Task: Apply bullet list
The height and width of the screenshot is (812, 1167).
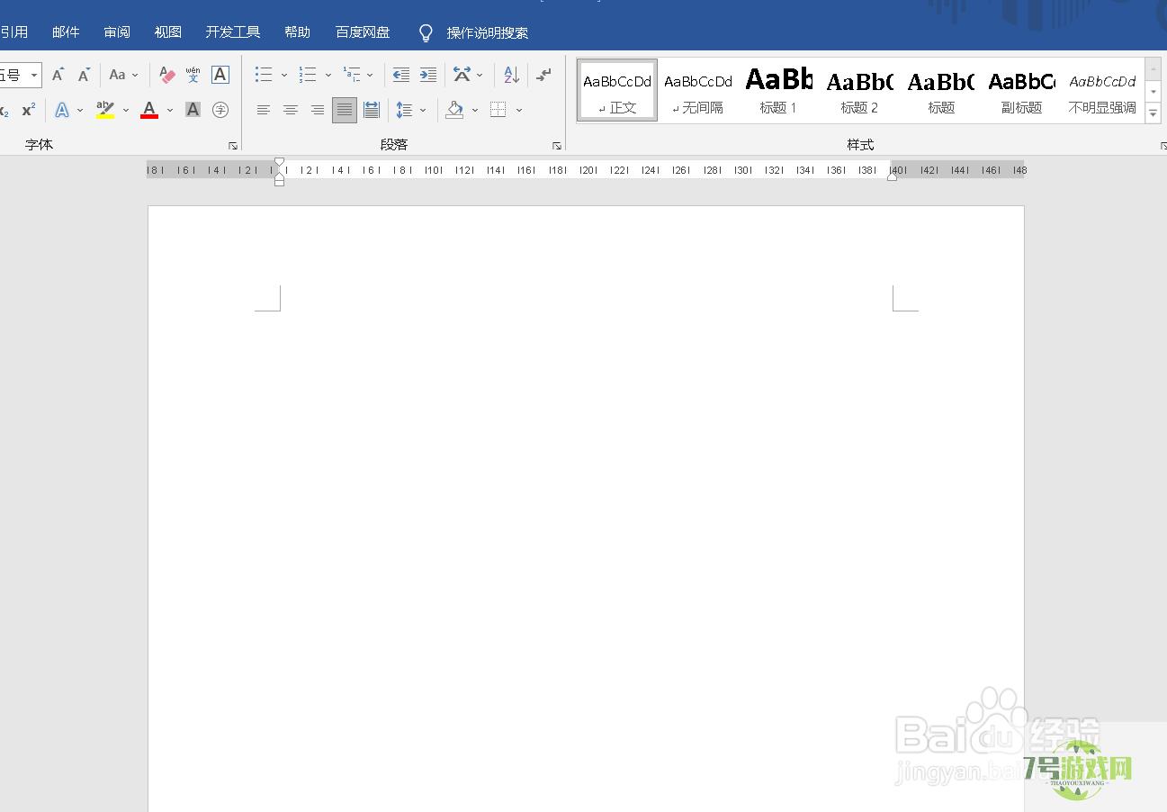Action: 264,75
